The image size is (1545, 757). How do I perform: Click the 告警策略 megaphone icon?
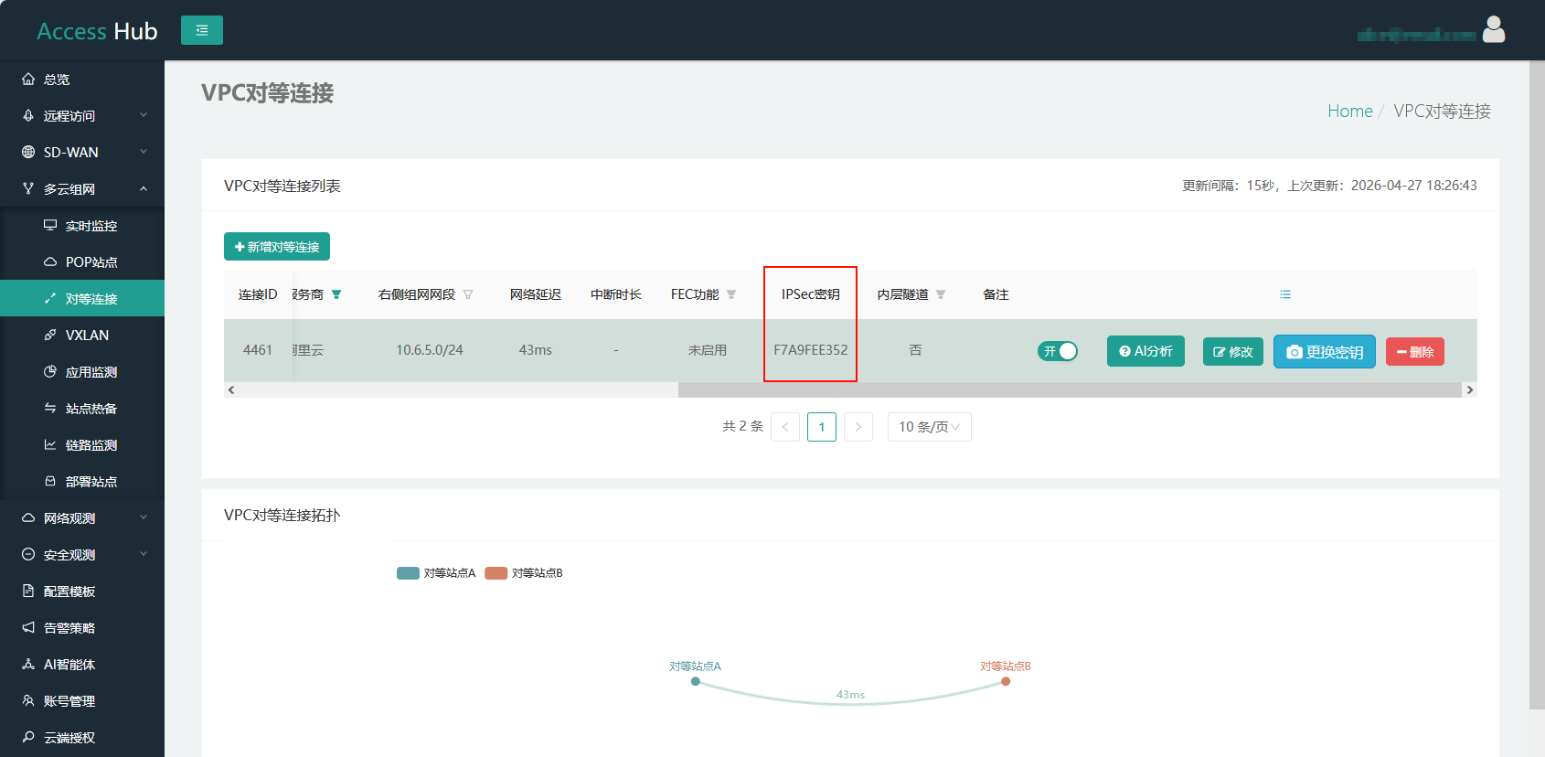(x=28, y=627)
